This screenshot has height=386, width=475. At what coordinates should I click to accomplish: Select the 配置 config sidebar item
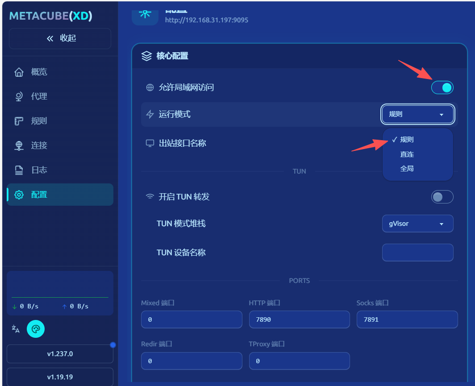pyautogui.click(x=60, y=195)
